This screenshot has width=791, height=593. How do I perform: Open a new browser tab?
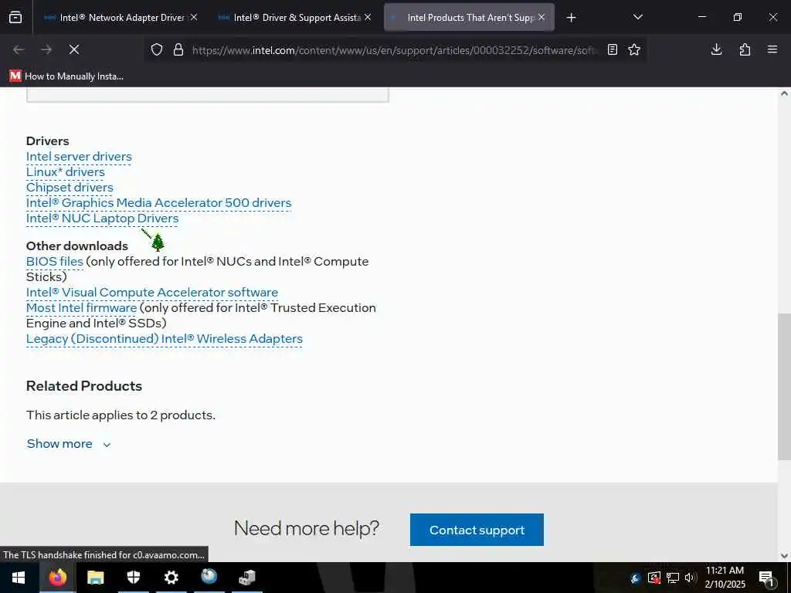coord(571,18)
